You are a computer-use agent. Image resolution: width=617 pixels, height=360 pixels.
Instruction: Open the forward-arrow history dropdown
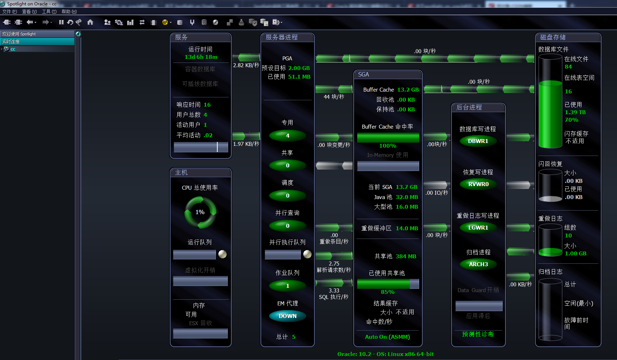(51, 23)
